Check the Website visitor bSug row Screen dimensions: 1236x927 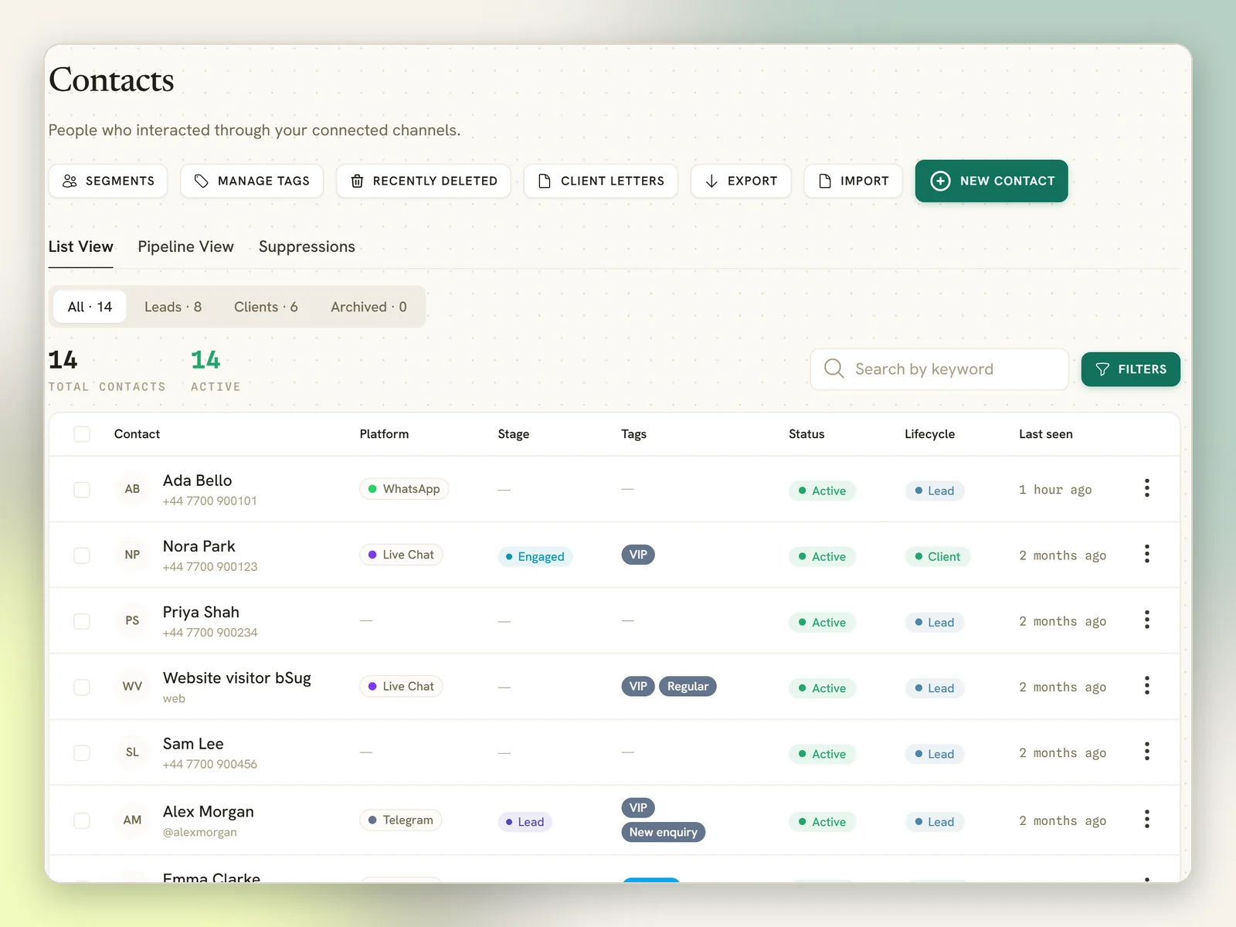coord(82,687)
